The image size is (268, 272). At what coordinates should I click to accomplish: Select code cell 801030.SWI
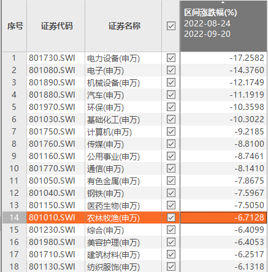coord(56,119)
